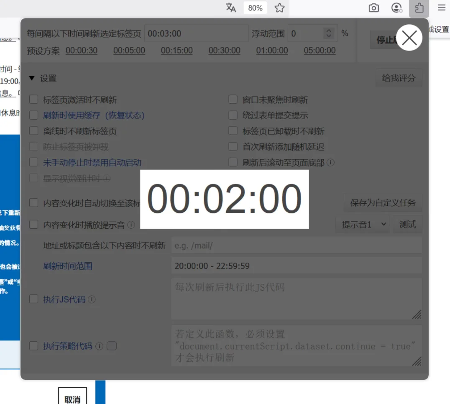
Task: Click the info icon beside 刷新后滚动至页面底部
Action: point(331,162)
